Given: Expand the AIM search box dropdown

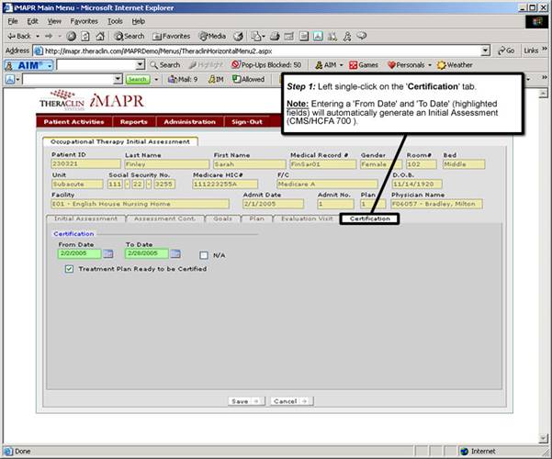Looking at the screenshot, I should [x=141, y=65].
